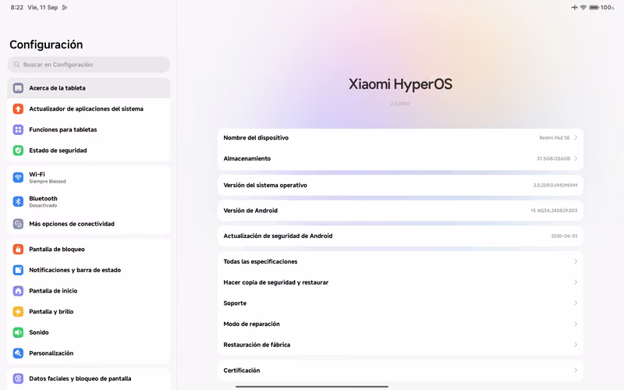Open Más opciones de conectividad
The image size is (624, 390).
[x=89, y=224]
